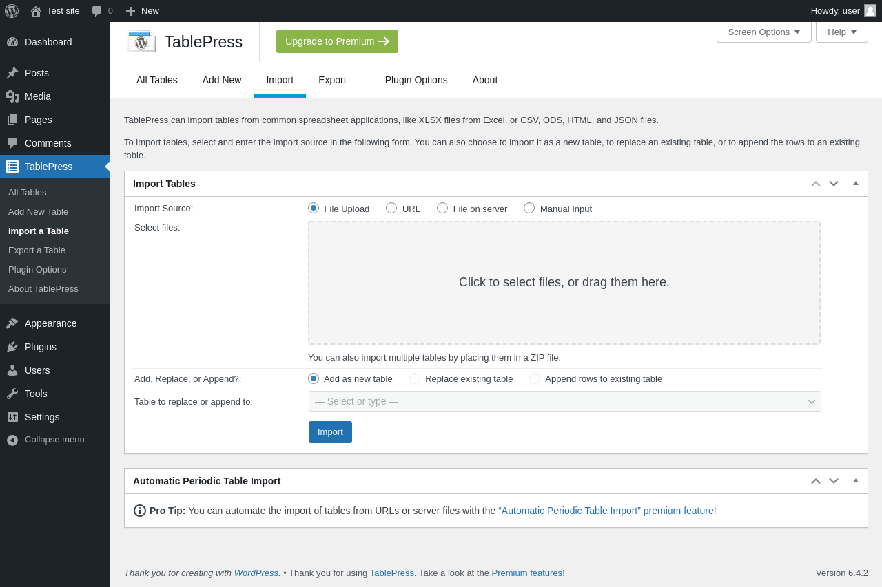Open the Premium features footer link
This screenshot has height=587, width=882.
[527, 573]
